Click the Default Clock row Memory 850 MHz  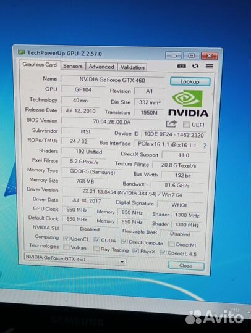(132, 222)
